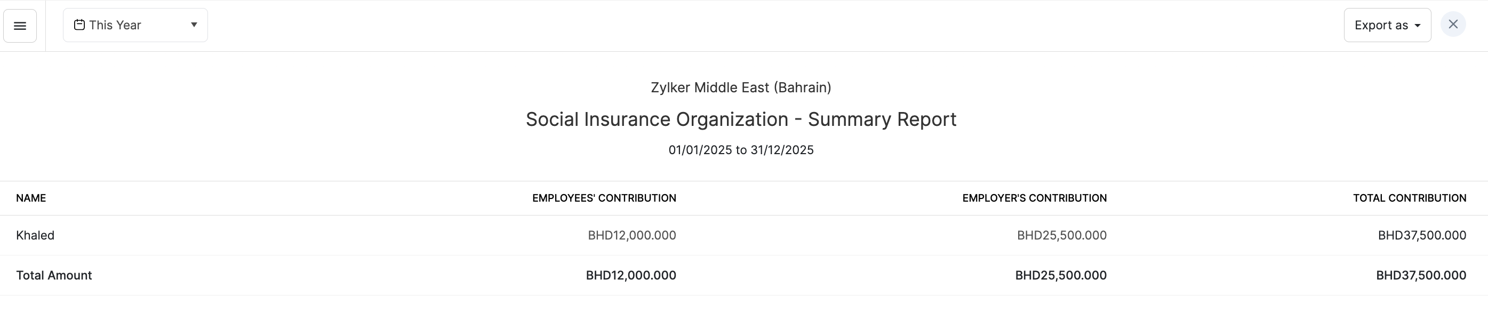Click the EMPLOYER'S CONTRIBUTION column header
Image resolution: width=1488 pixels, height=319 pixels.
point(1034,198)
